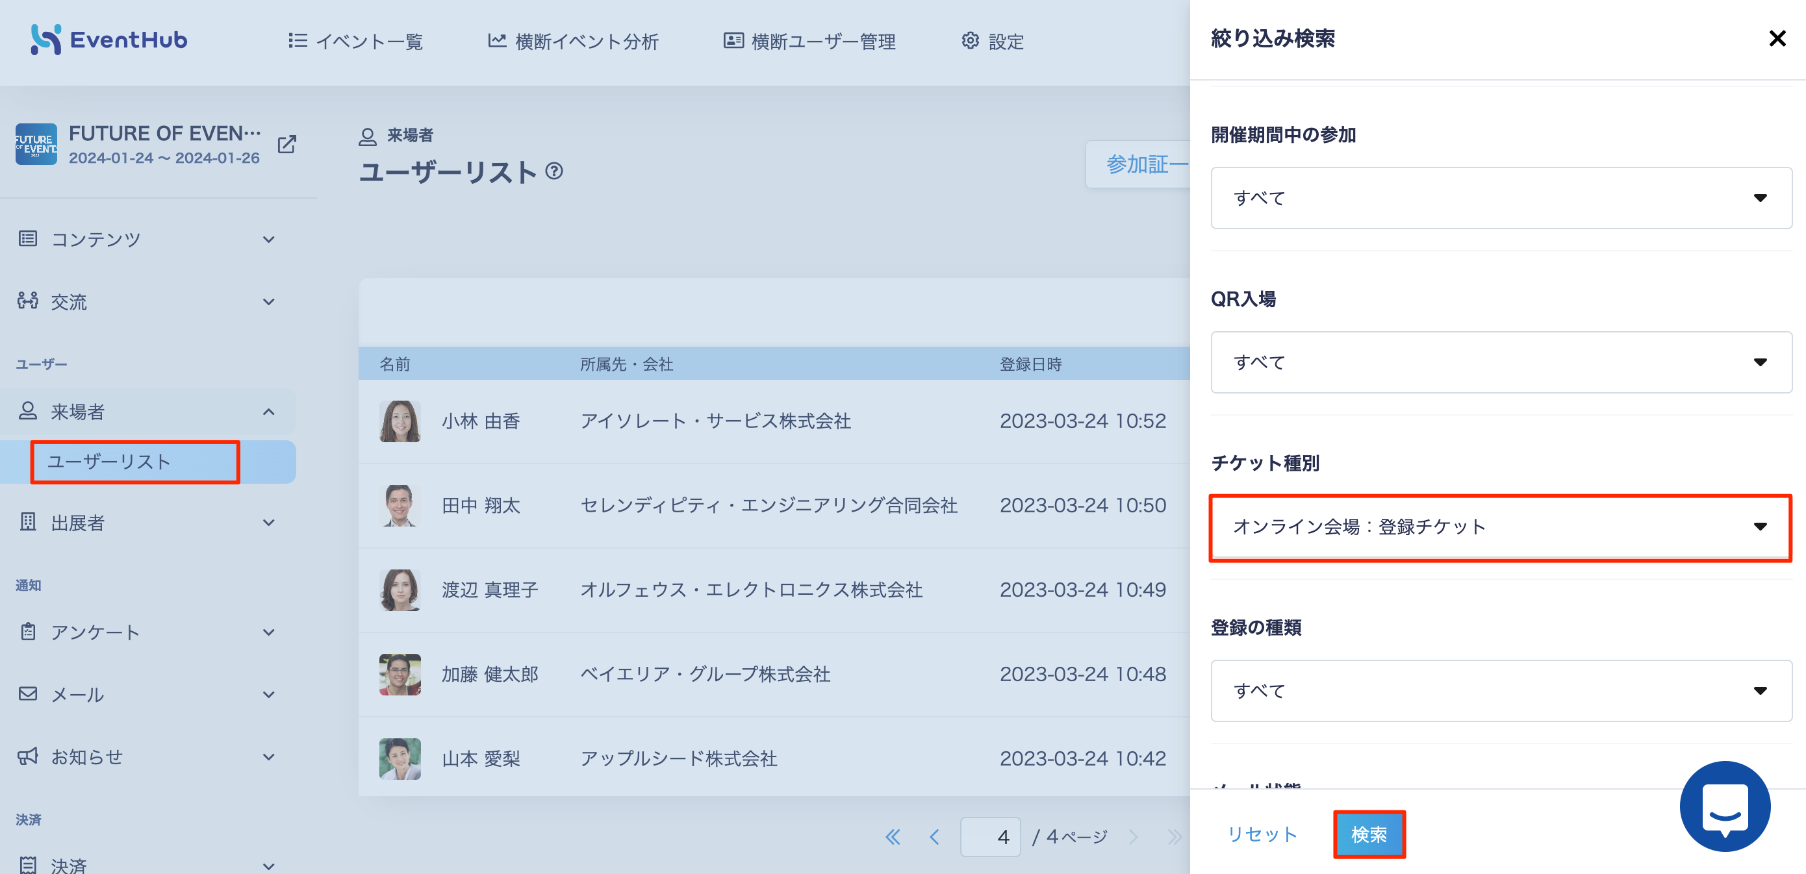
Task: Click the 設定 gear icon
Action: 971,41
